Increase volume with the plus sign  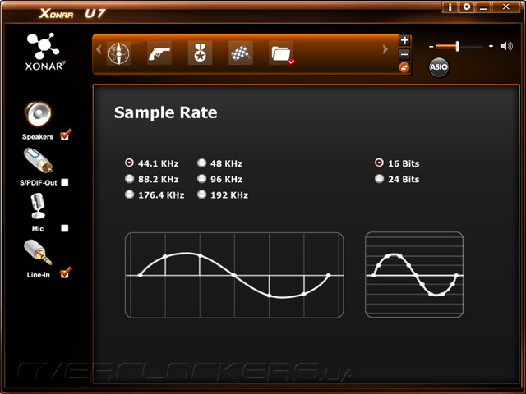point(491,46)
